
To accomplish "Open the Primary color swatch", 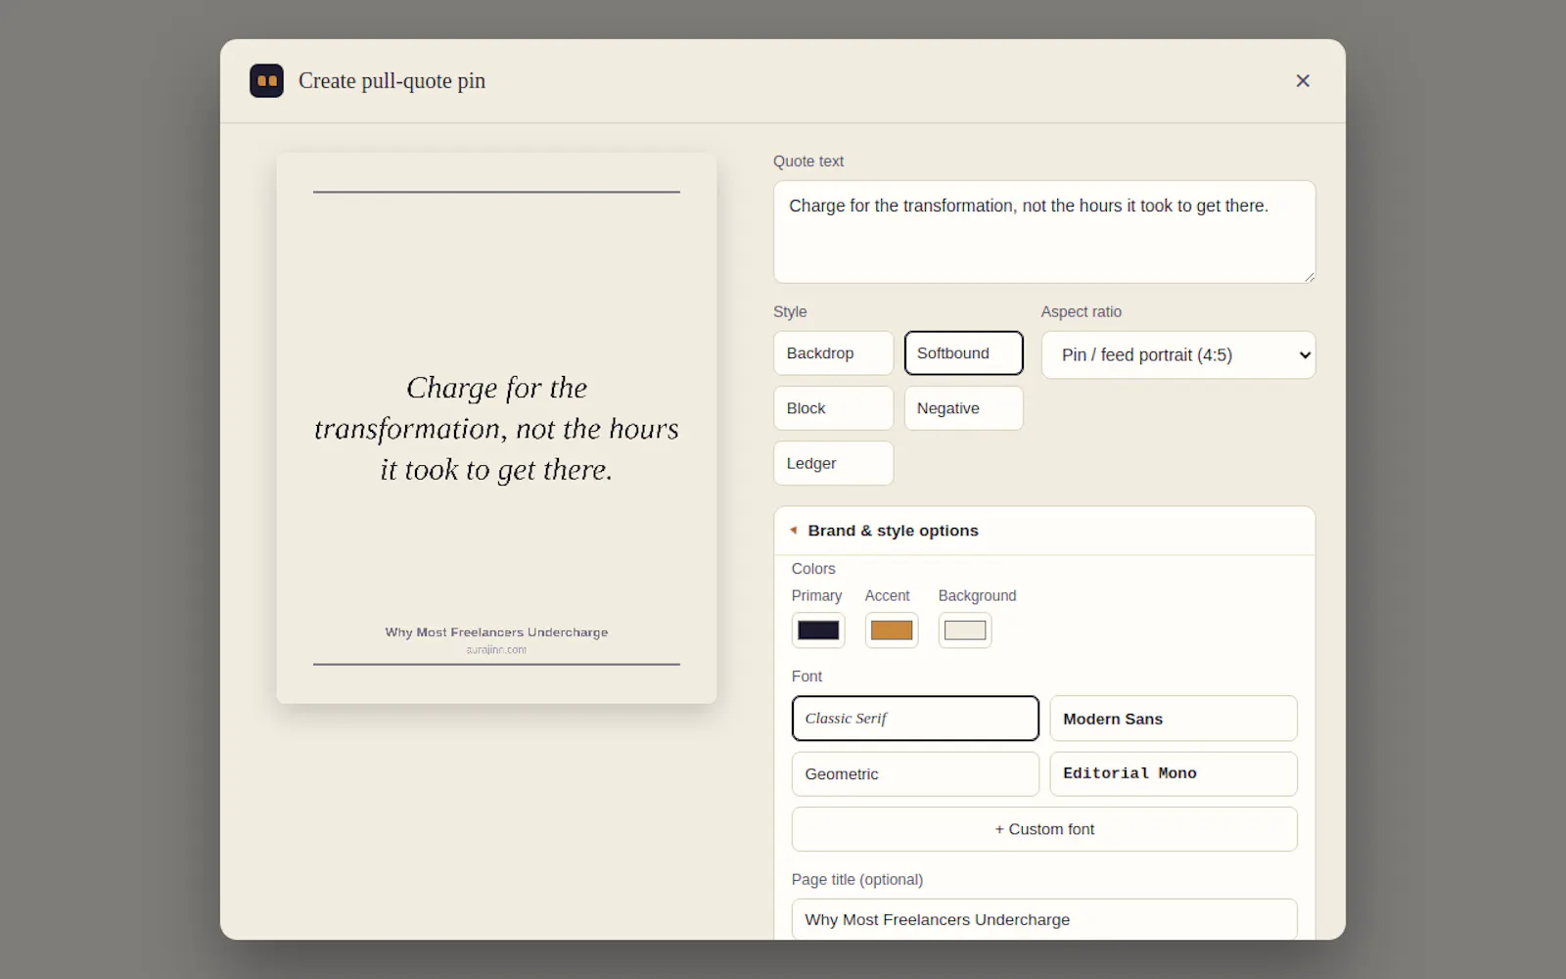I will pos(818,630).
